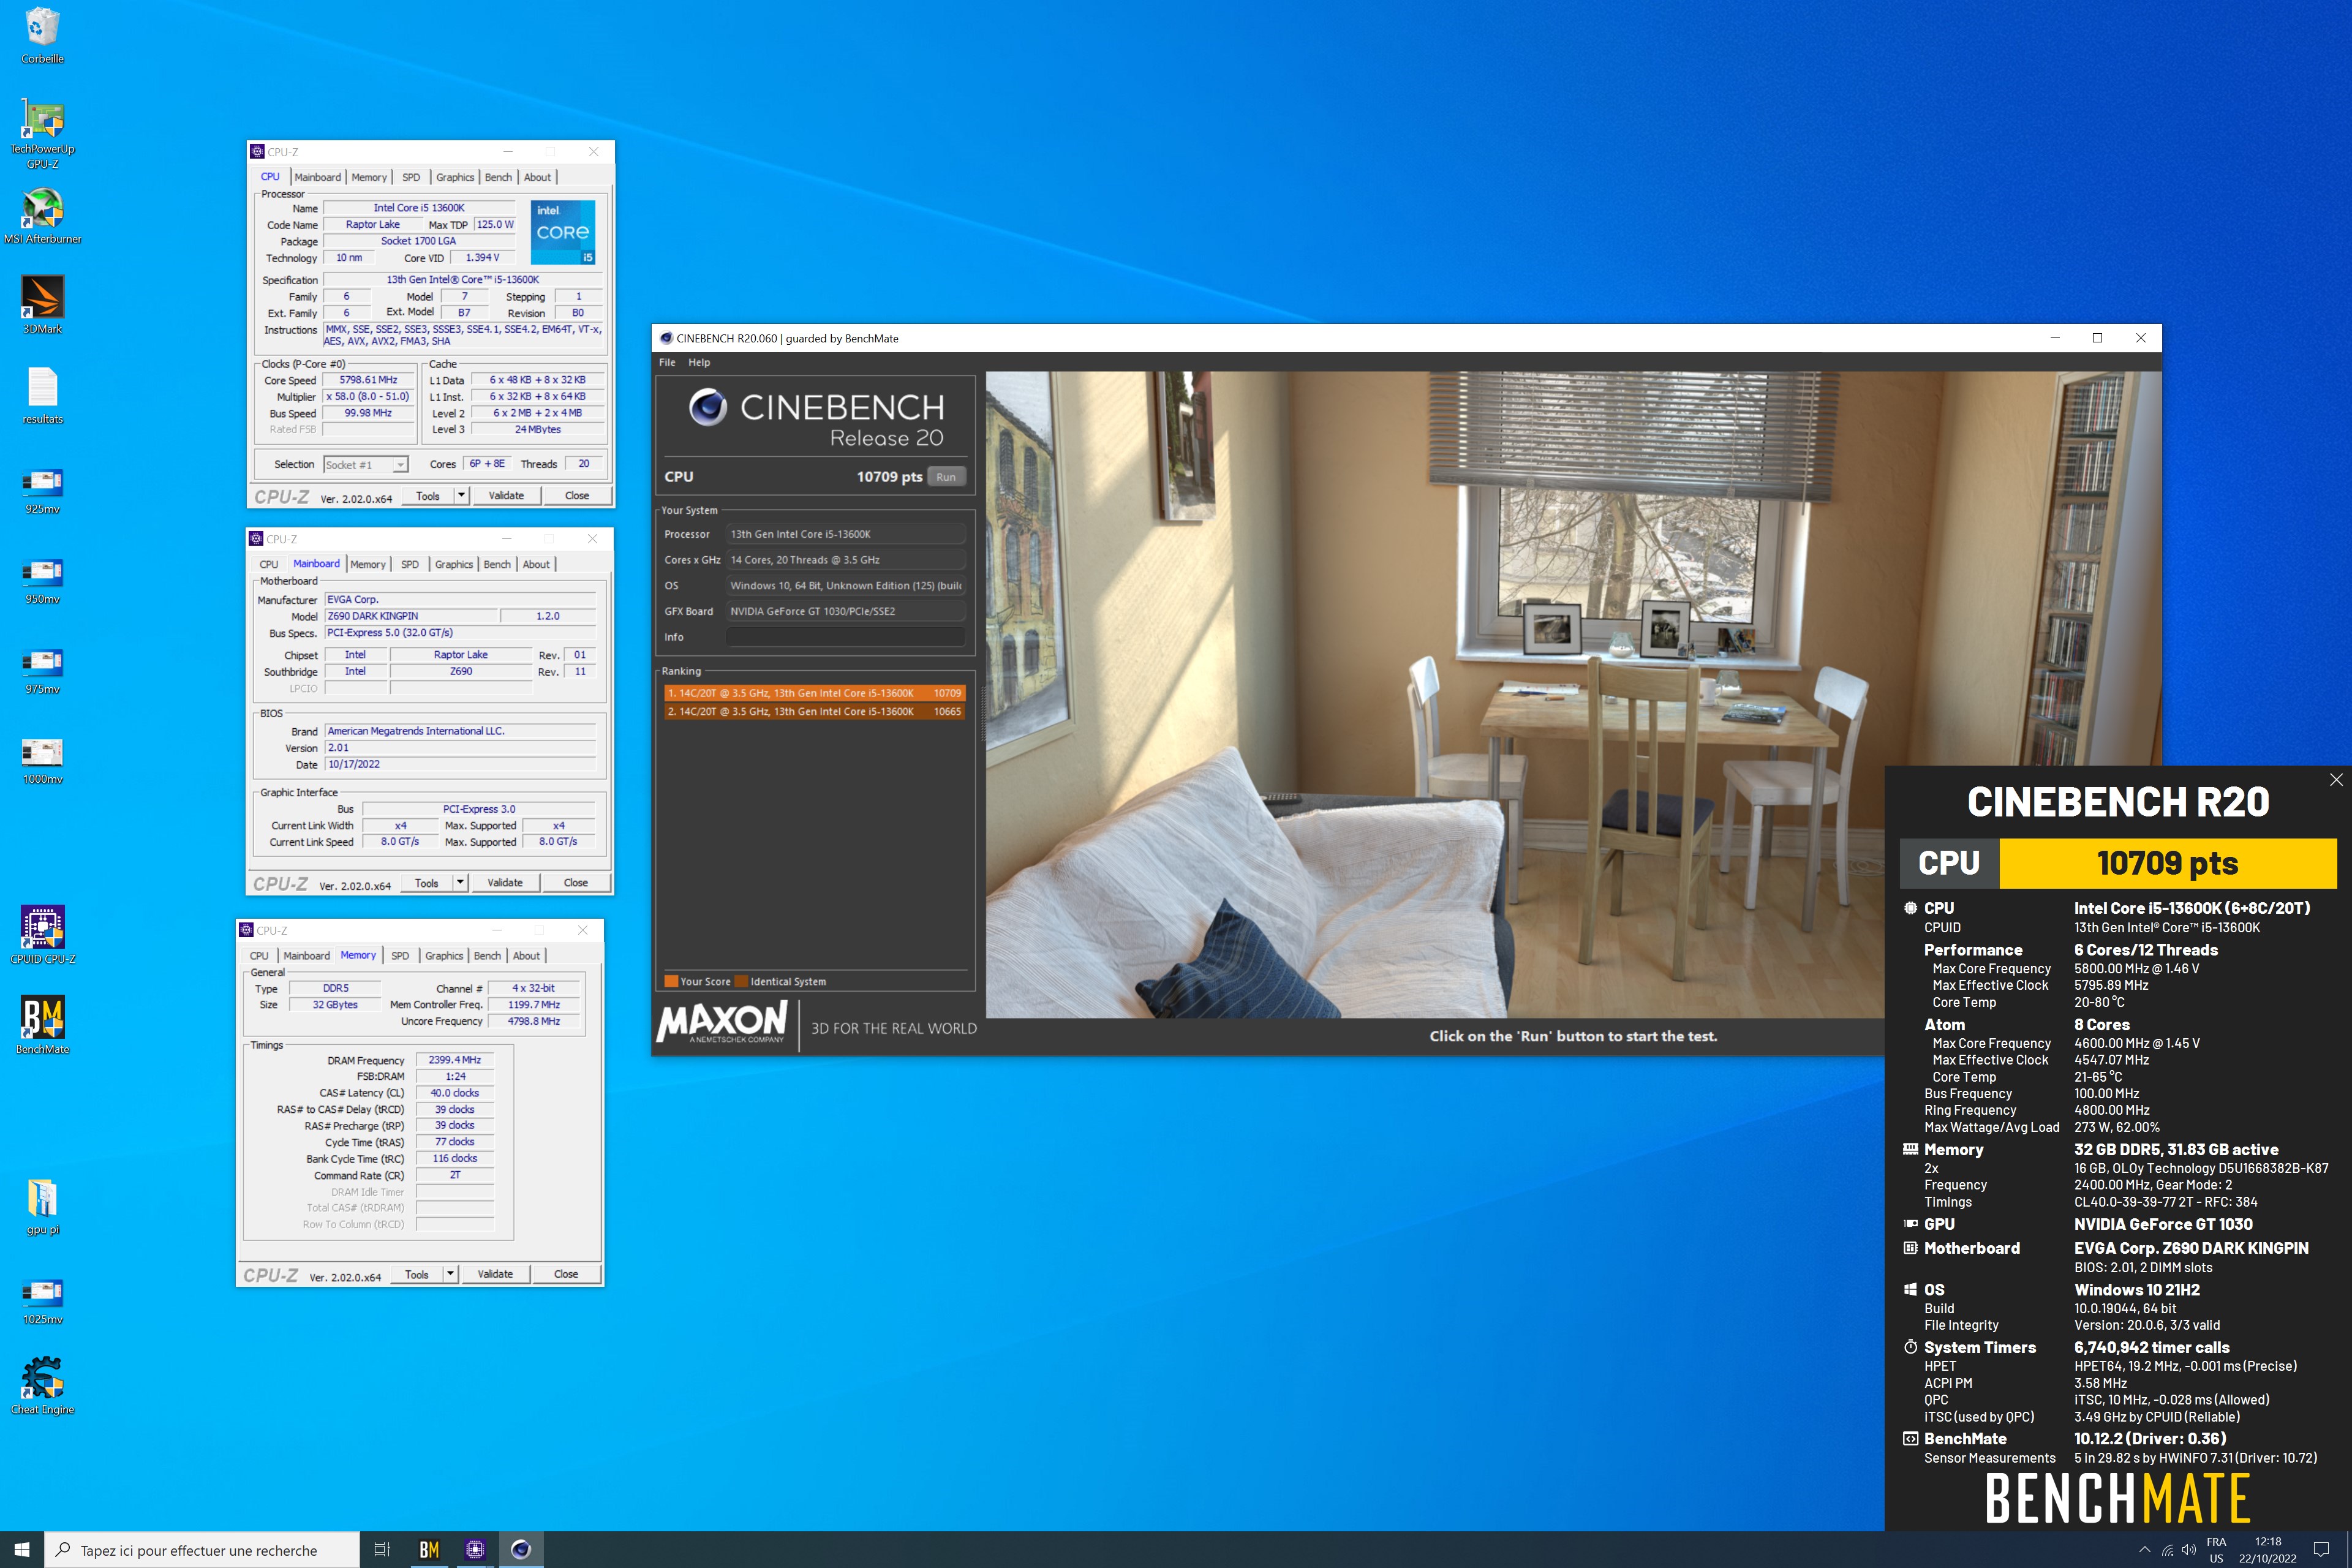Open the Corbeille recycle bin icon
The height and width of the screenshot is (1568, 2352).
click(x=42, y=36)
